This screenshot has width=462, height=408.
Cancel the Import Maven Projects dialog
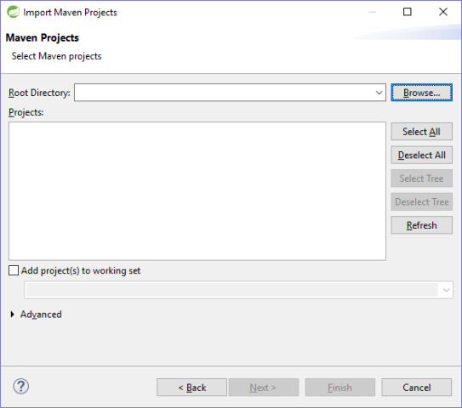tap(416, 388)
